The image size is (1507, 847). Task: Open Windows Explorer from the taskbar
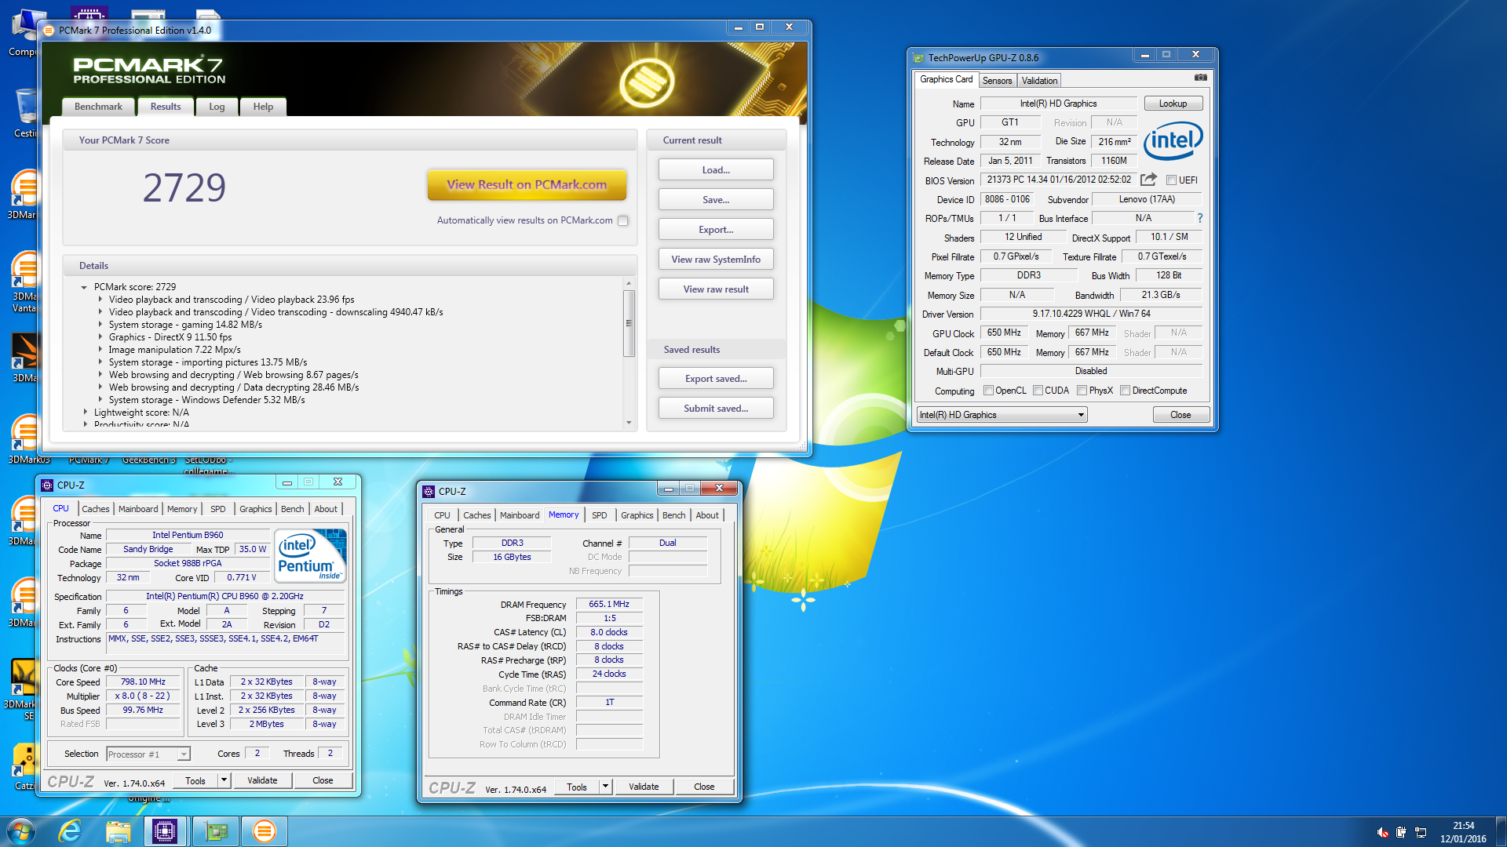pos(118,831)
